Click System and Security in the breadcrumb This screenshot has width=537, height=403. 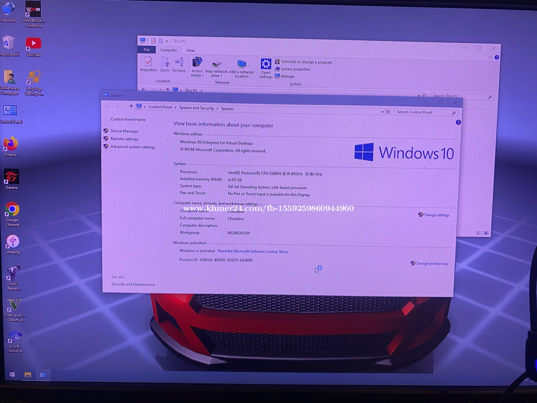(196, 108)
